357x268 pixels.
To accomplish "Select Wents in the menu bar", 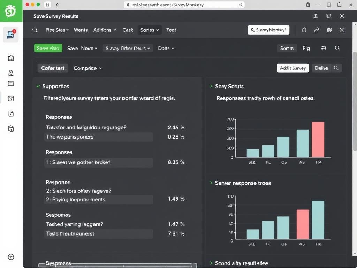I will click(81, 30).
